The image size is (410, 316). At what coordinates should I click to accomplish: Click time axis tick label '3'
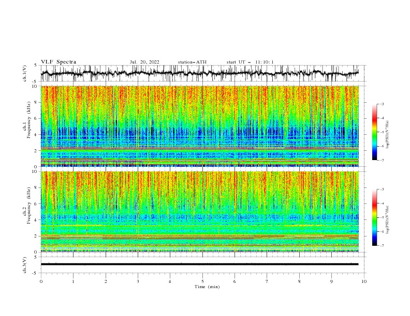pyautogui.click(x=138, y=281)
